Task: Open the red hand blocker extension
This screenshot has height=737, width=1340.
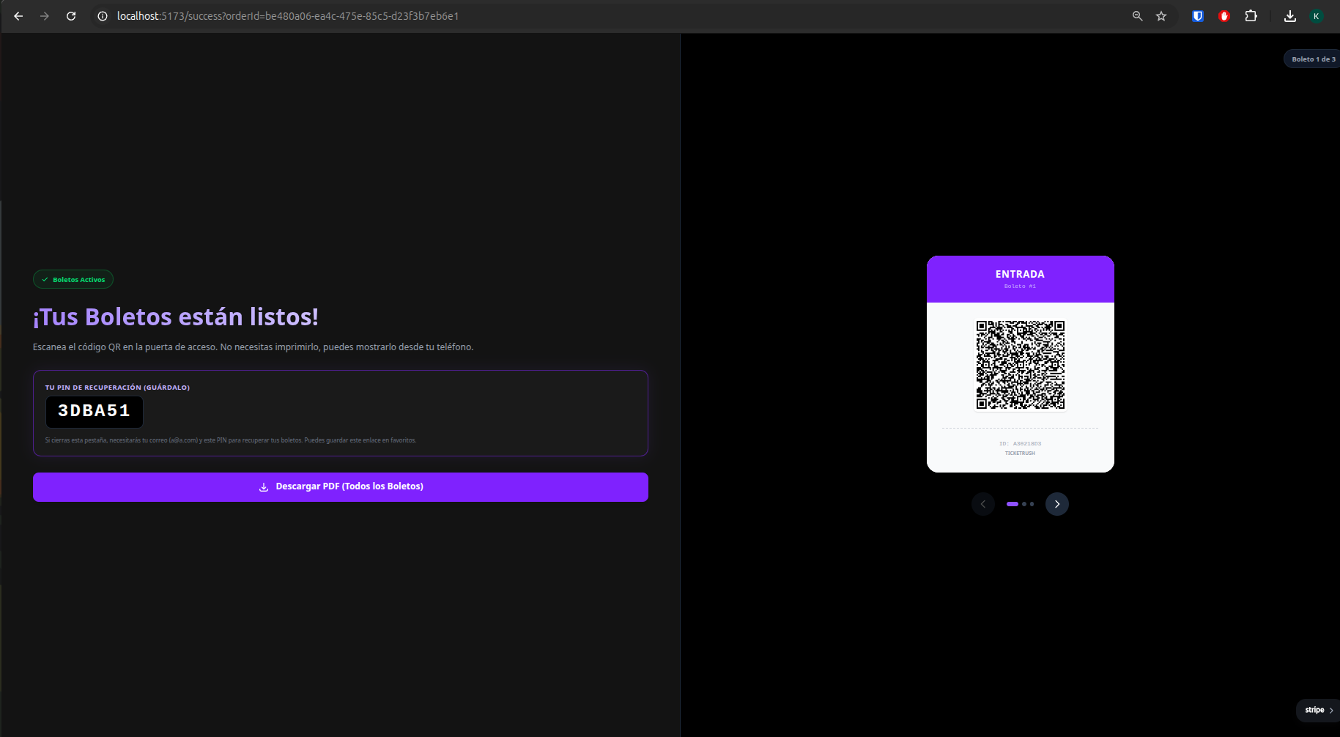Action: tap(1224, 16)
